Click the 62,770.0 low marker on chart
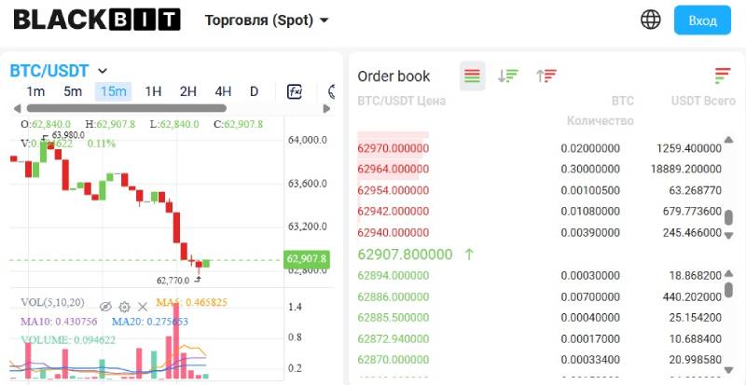 [173, 281]
